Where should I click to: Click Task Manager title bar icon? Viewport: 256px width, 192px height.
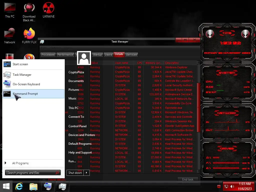click(x=42, y=42)
